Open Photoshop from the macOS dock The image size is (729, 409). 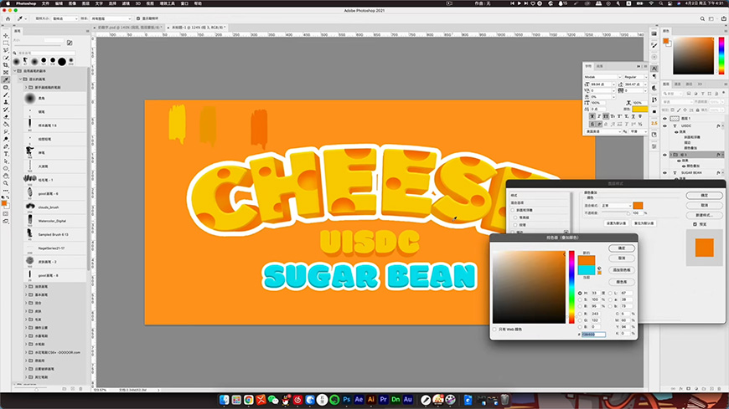[x=348, y=400]
